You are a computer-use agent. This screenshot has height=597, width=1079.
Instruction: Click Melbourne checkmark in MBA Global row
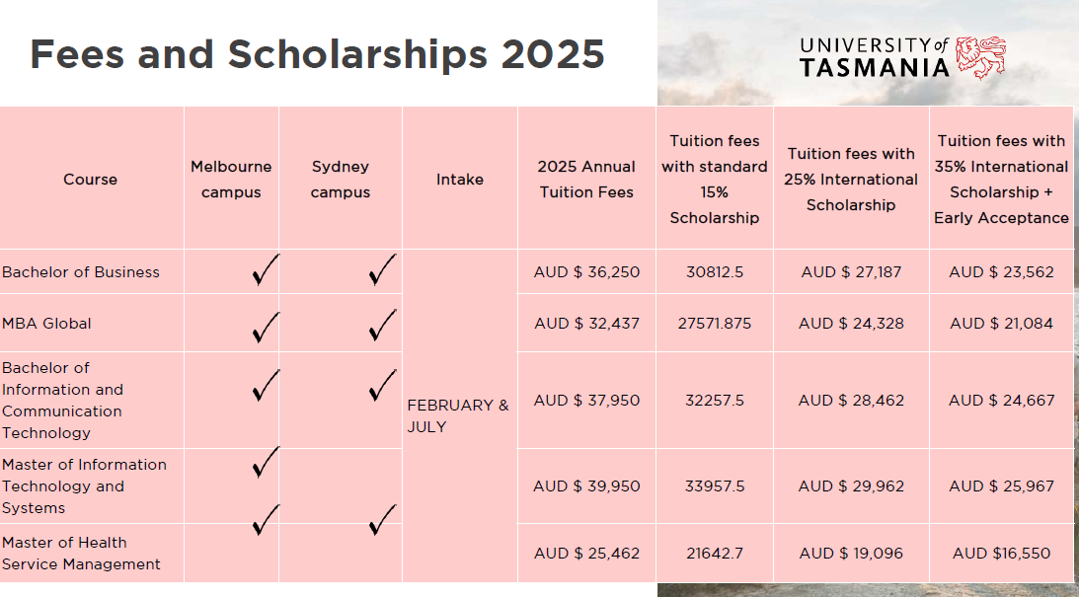pyautogui.click(x=265, y=327)
